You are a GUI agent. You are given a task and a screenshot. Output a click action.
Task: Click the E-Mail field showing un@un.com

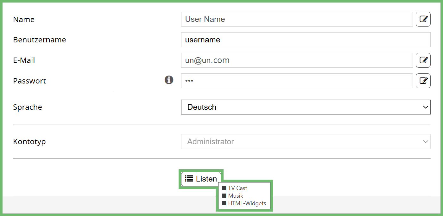click(x=296, y=60)
